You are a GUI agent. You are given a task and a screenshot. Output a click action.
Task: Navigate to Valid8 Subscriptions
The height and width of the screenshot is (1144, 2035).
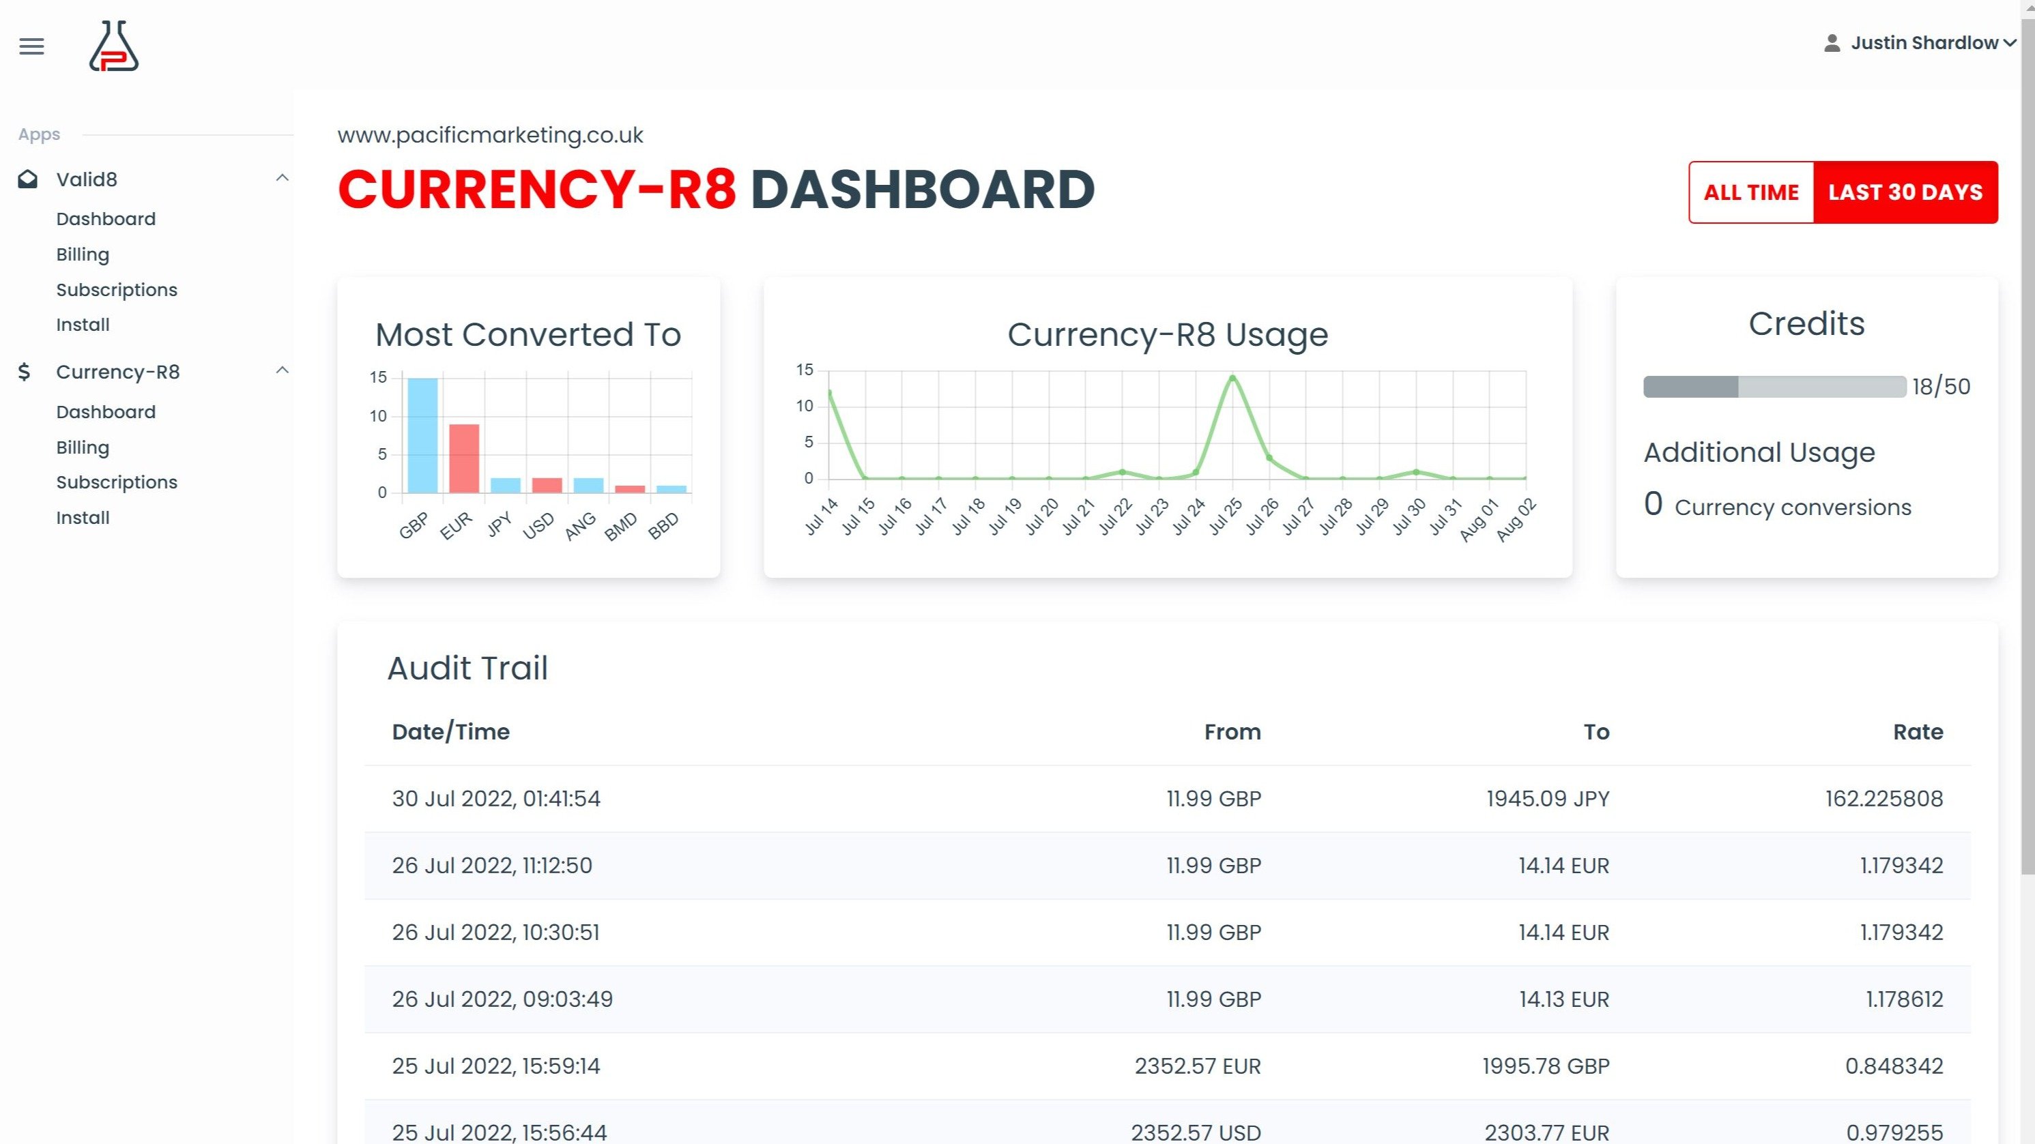[x=117, y=290]
